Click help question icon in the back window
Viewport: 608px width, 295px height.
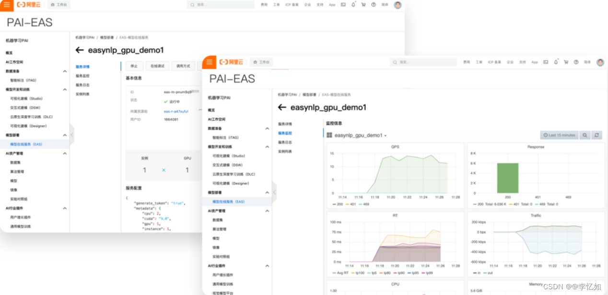click(374, 5)
